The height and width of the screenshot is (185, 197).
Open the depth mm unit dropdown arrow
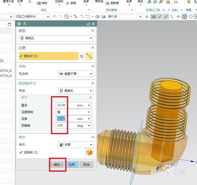[89, 119]
